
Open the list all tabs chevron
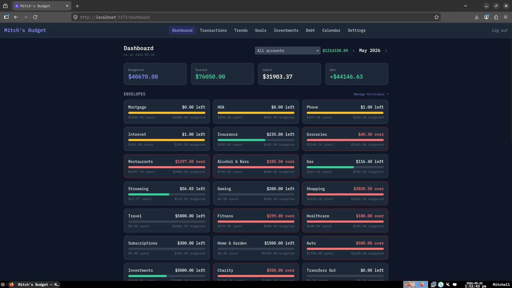466,6
